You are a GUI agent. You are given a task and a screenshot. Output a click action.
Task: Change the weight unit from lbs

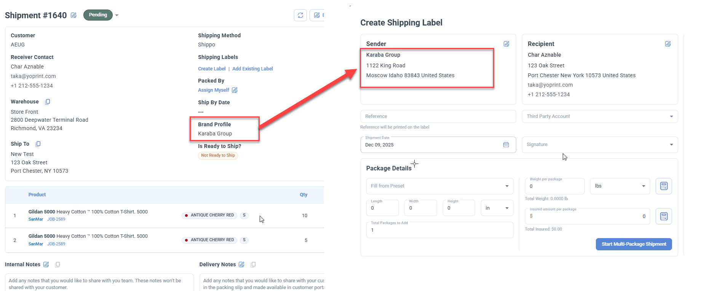pos(620,186)
